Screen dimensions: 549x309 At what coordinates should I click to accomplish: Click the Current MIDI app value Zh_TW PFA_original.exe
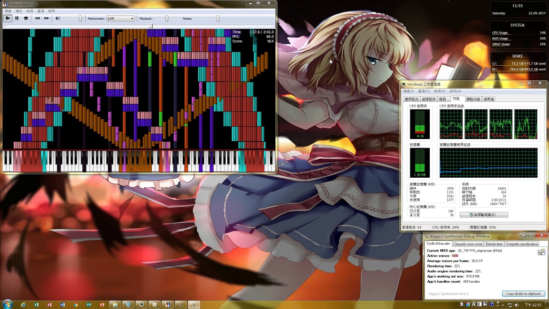coord(480,251)
